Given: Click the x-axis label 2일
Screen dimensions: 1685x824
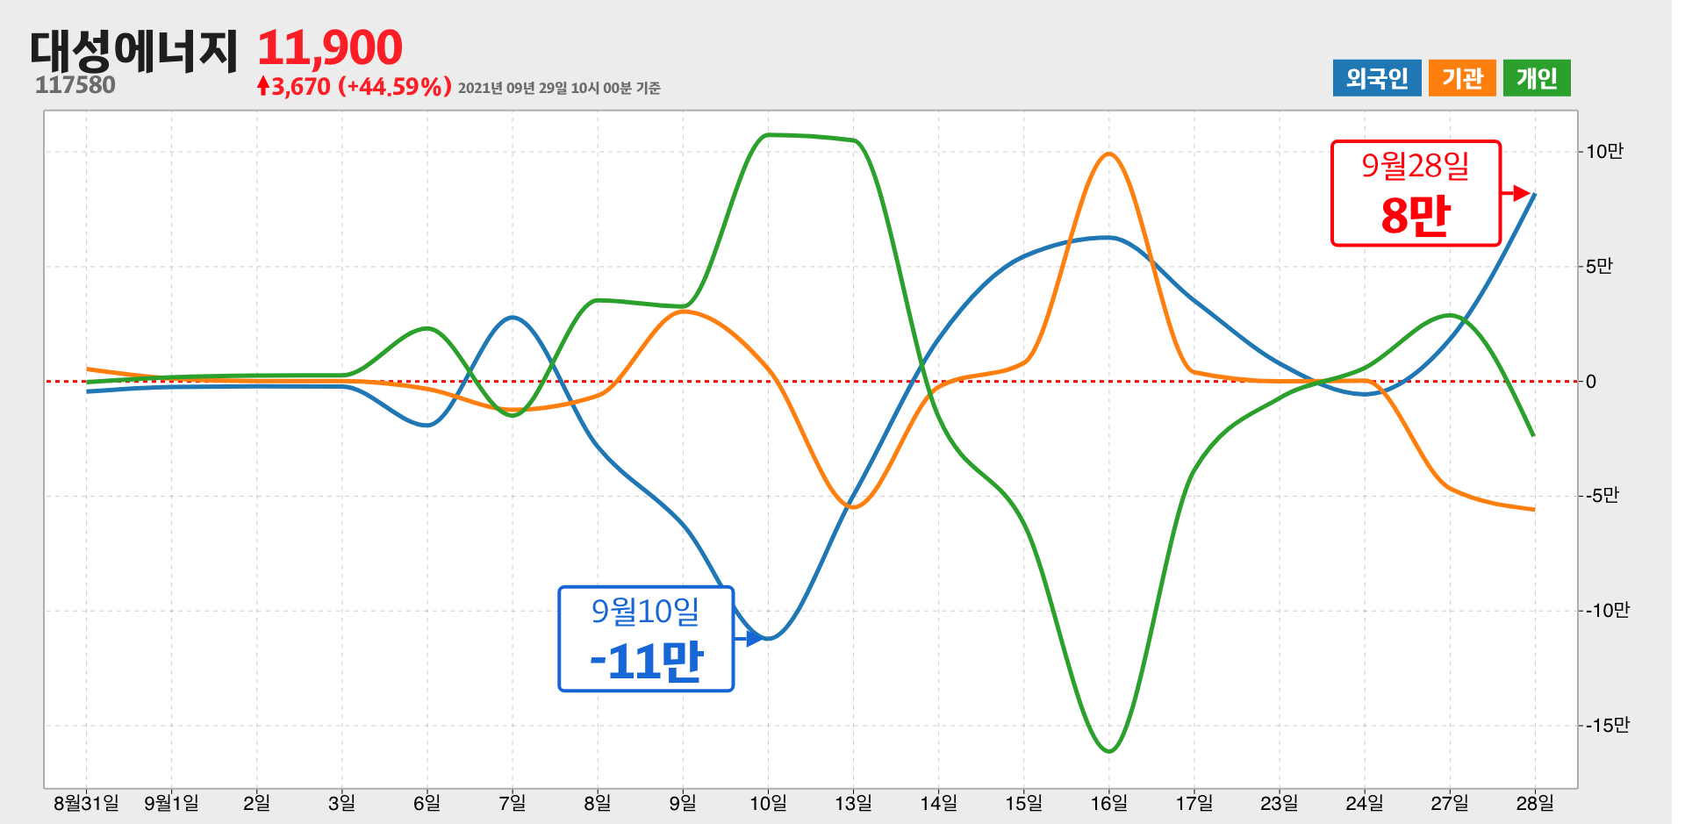Looking at the screenshot, I should pos(256,803).
